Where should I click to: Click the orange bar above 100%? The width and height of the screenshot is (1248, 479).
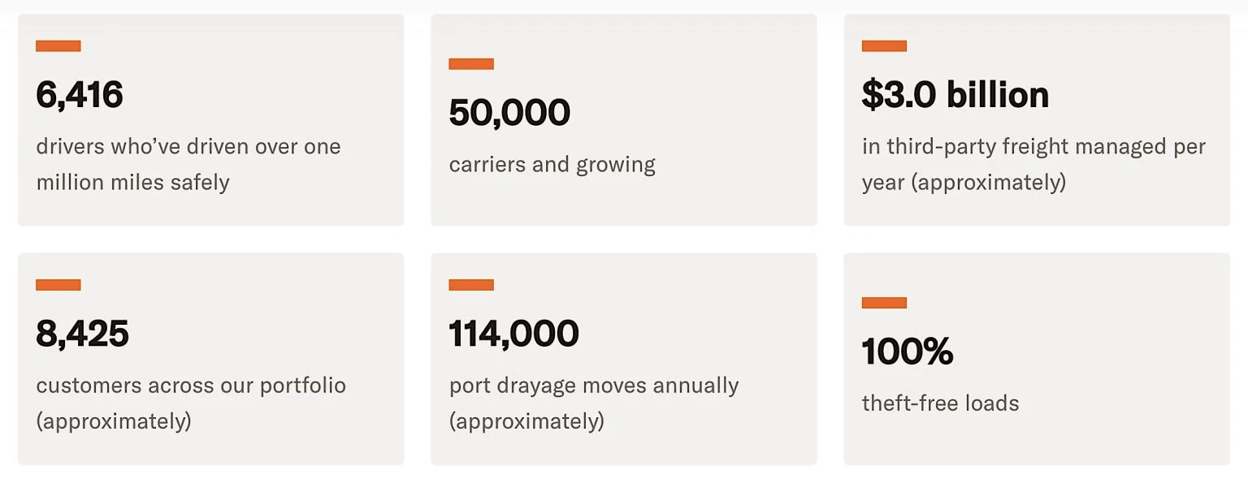pos(884,303)
